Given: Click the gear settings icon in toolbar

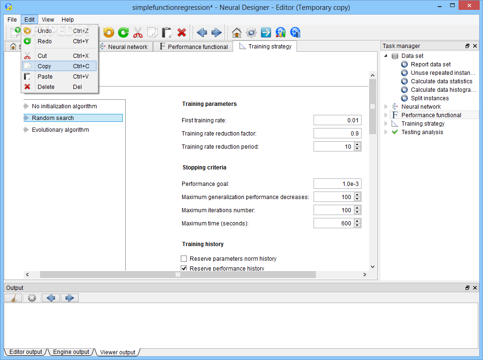Looking at the screenshot, I should point(251,32).
